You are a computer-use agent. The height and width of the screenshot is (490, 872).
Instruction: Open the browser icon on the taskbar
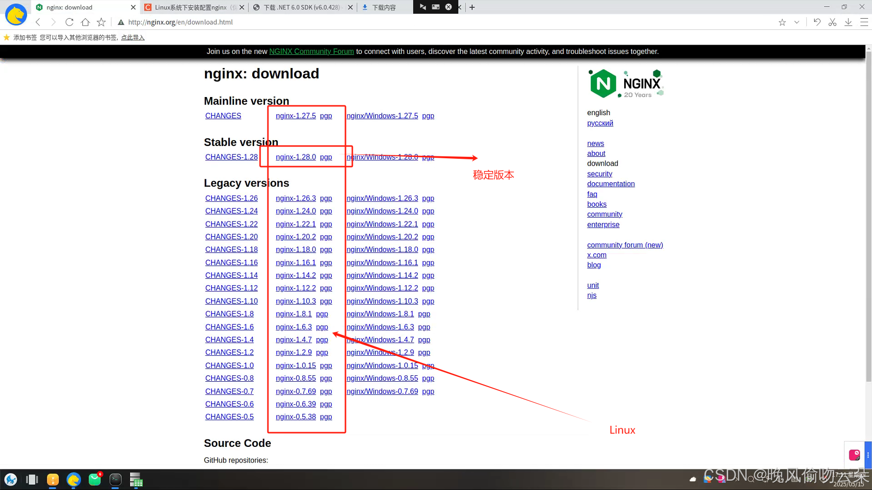coord(74,480)
